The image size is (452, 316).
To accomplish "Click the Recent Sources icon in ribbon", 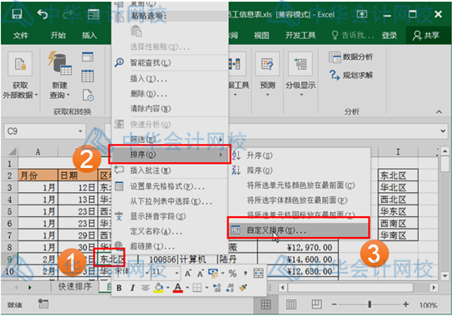I will (88, 95).
